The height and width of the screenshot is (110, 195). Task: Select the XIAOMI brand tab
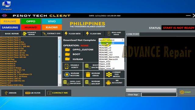tap(52, 28)
